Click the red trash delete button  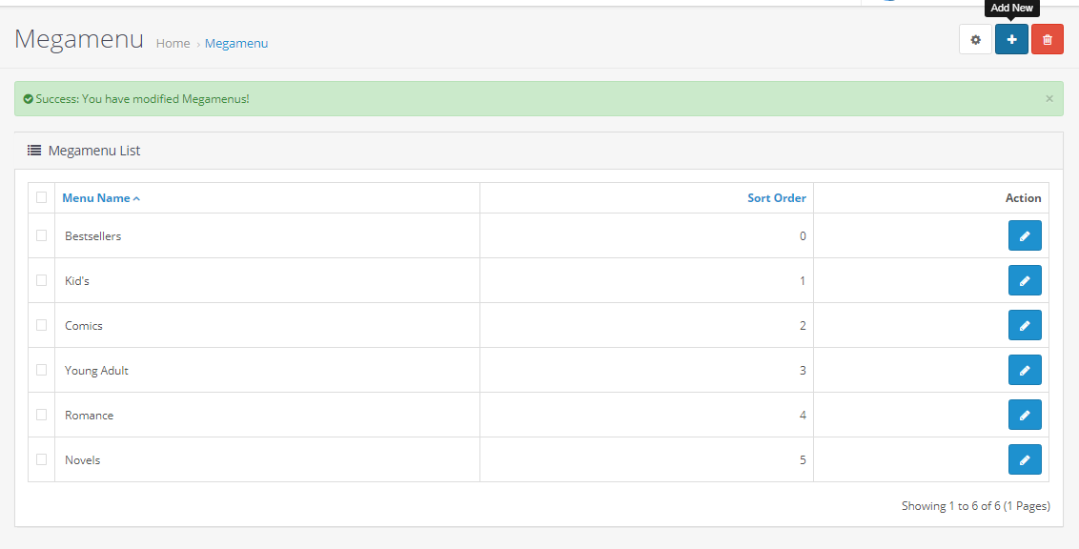pyautogui.click(x=1048, y=39)
